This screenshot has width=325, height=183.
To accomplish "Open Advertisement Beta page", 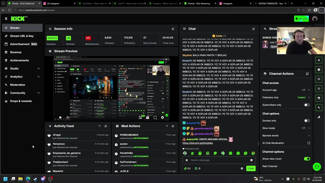I will tap(22, 44).
